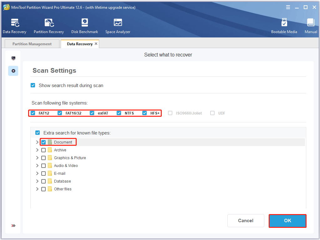320x240 pixels.
Task: Check the Database file type
Action: click(x=43, y=181)
